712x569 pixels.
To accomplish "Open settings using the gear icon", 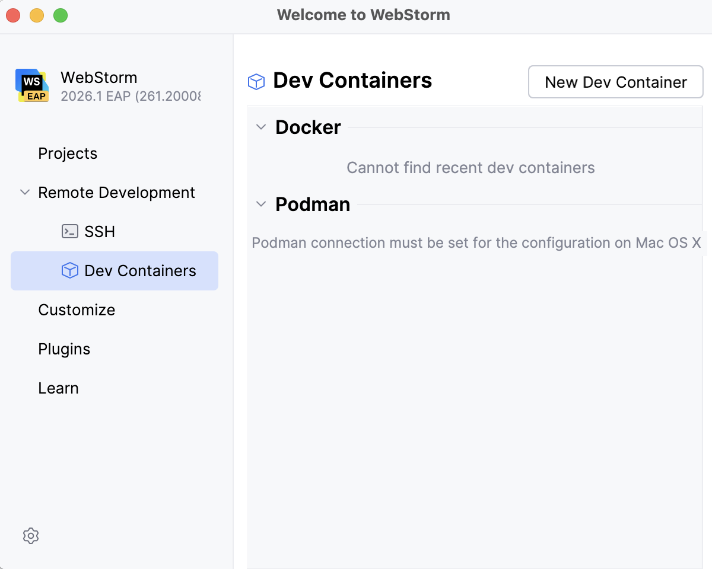I will [30, 536].
